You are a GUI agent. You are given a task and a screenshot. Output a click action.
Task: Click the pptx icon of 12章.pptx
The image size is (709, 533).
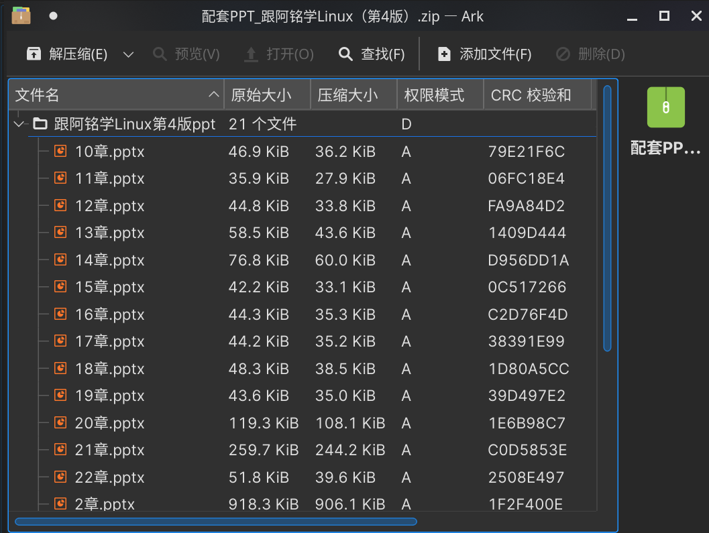point(60,205)
